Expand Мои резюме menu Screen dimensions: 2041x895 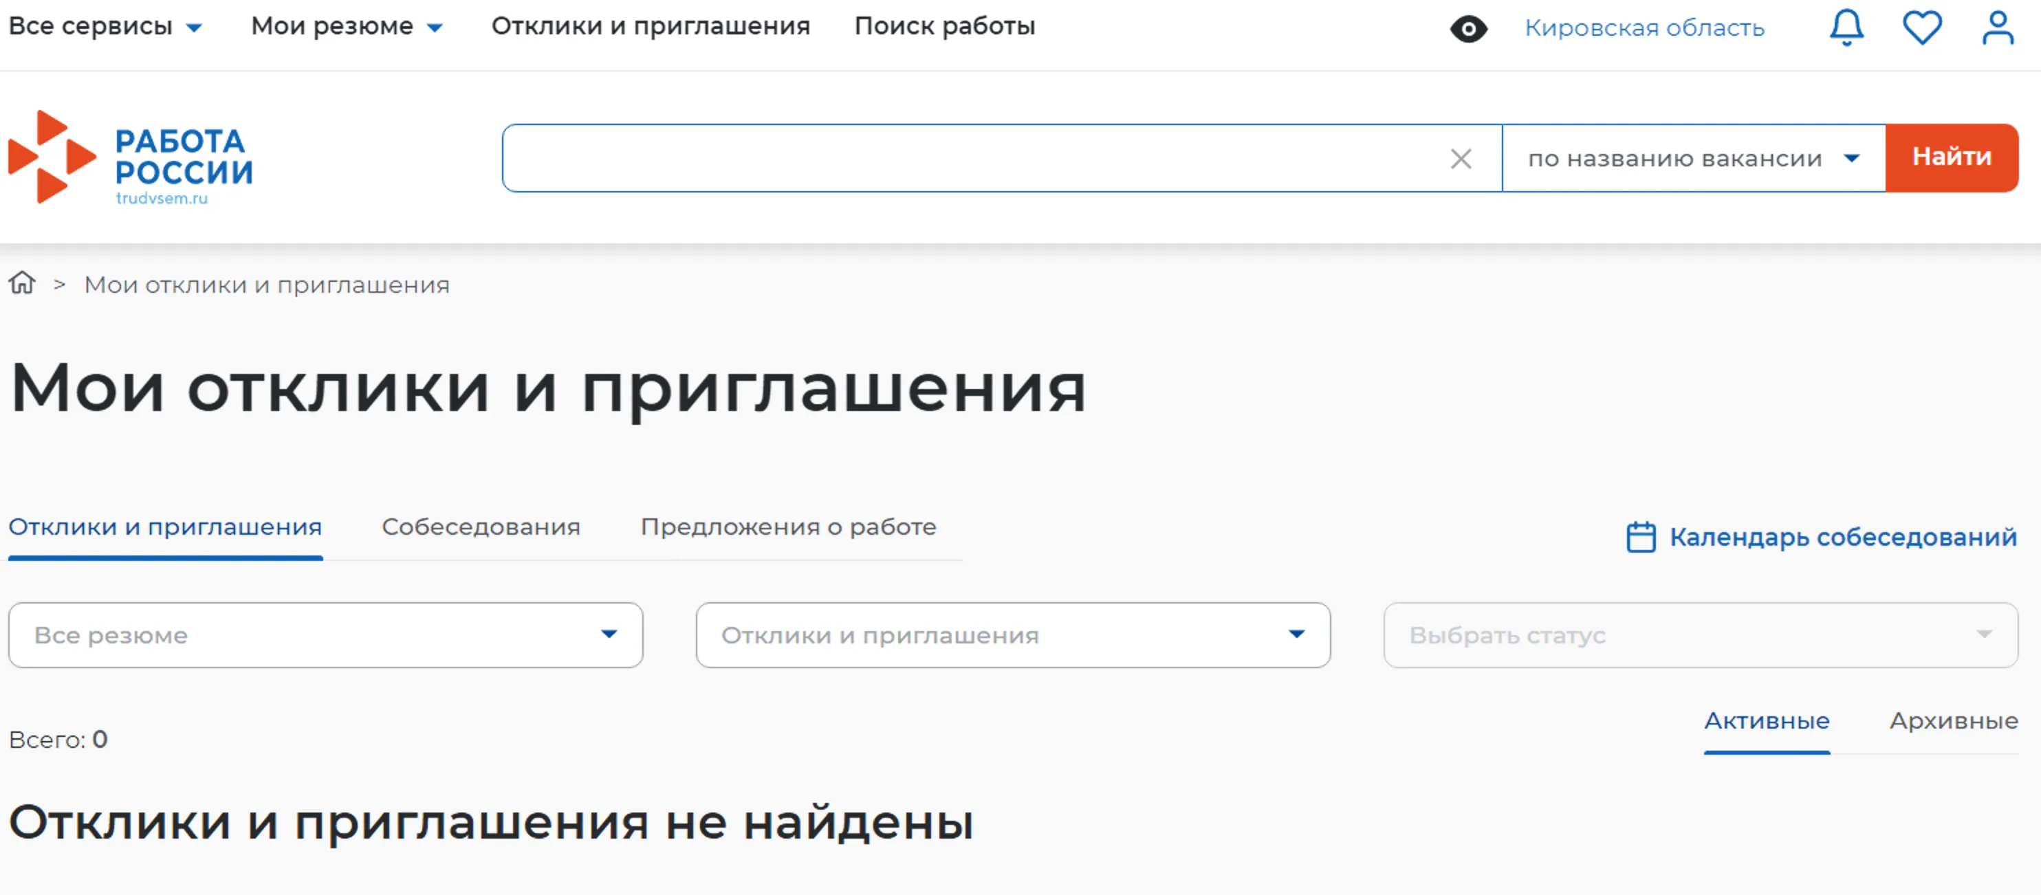tap(347, 26)
